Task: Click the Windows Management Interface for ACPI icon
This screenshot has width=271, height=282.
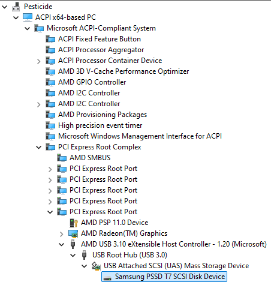Action: click(50, 136)
